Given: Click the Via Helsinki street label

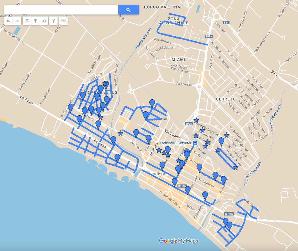Looking at the screenshot, I should (x=257, y=82).
